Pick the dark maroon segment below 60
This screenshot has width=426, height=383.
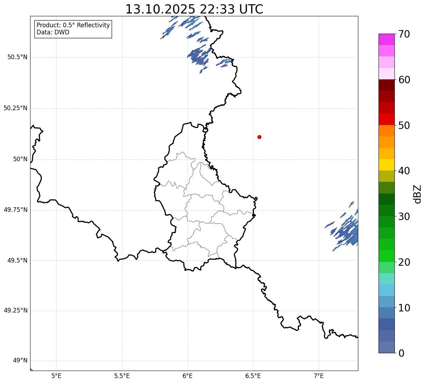(x=386, y=85)
